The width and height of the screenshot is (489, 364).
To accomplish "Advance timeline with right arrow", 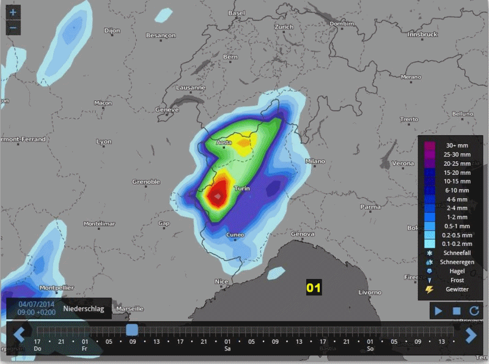I will pyautogui.click(x=471, y=335).
